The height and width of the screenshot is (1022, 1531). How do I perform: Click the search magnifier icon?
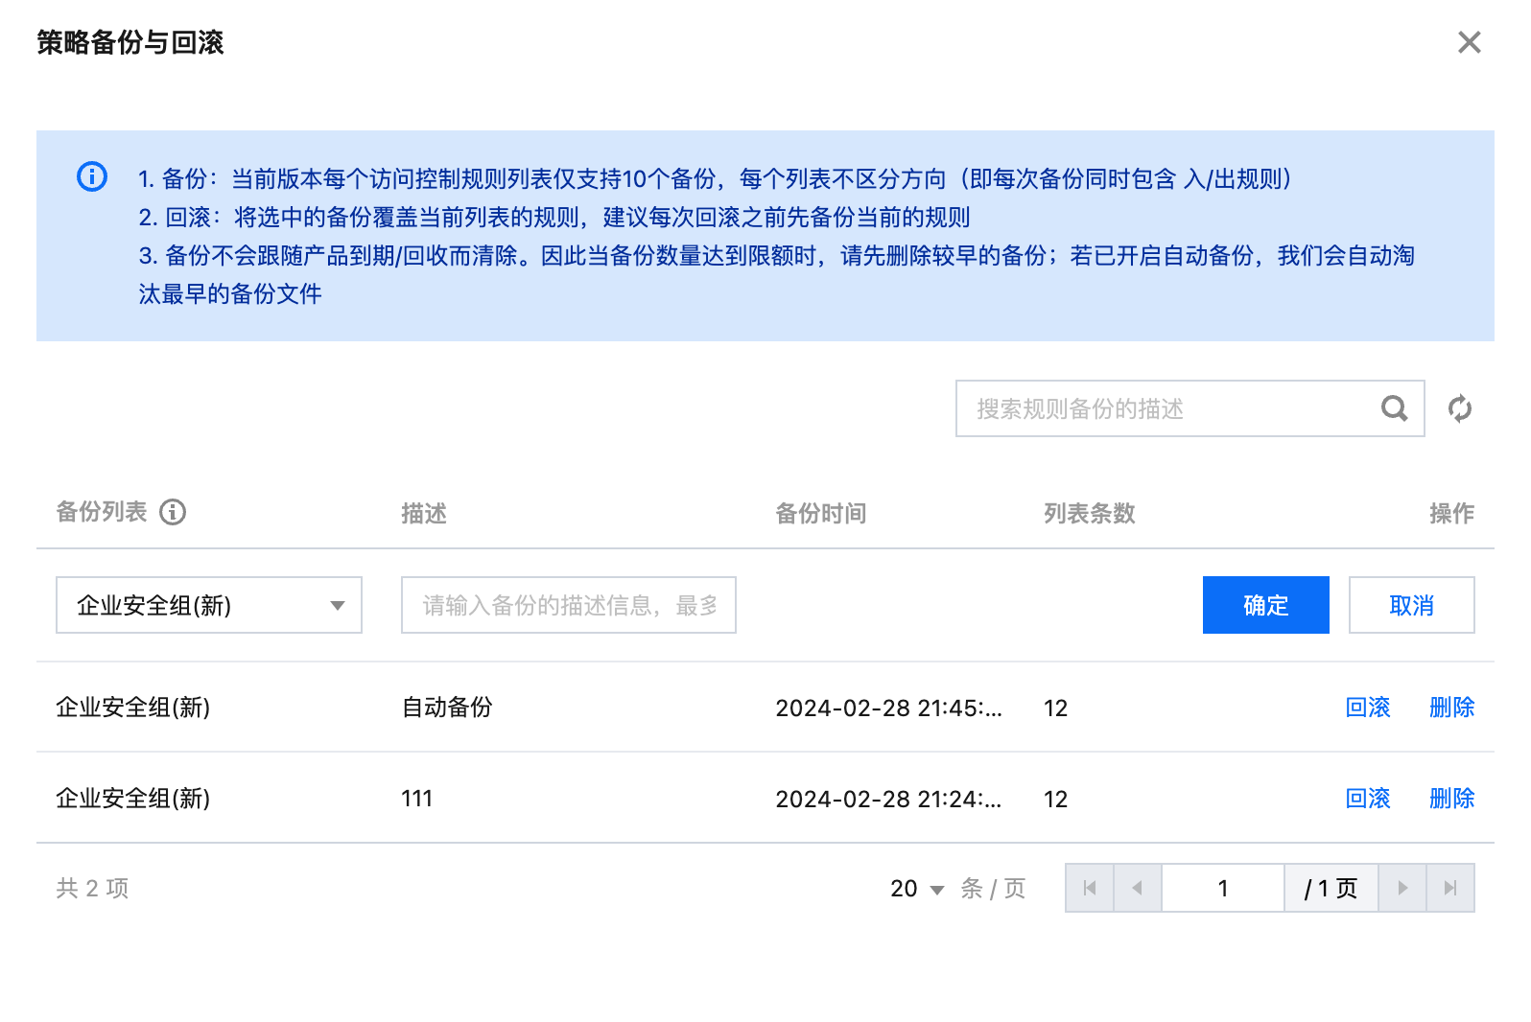point(1394,408)
